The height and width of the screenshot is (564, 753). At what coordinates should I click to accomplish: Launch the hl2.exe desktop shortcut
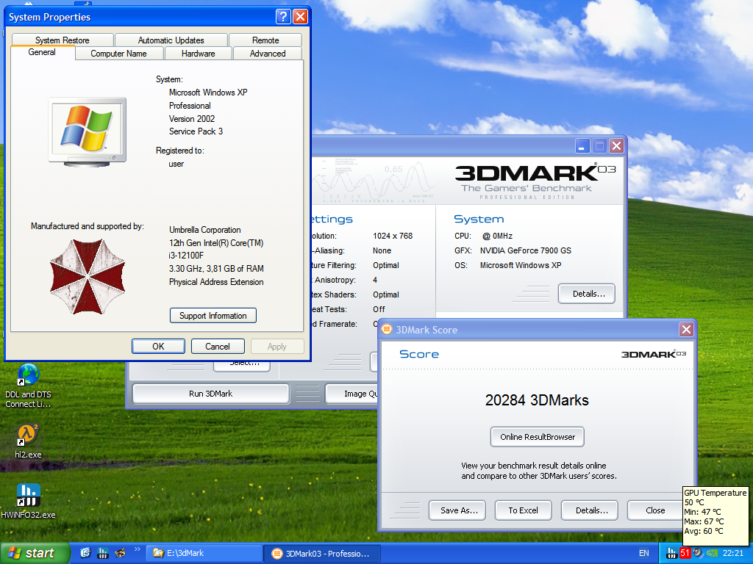[x=28, y=441]
